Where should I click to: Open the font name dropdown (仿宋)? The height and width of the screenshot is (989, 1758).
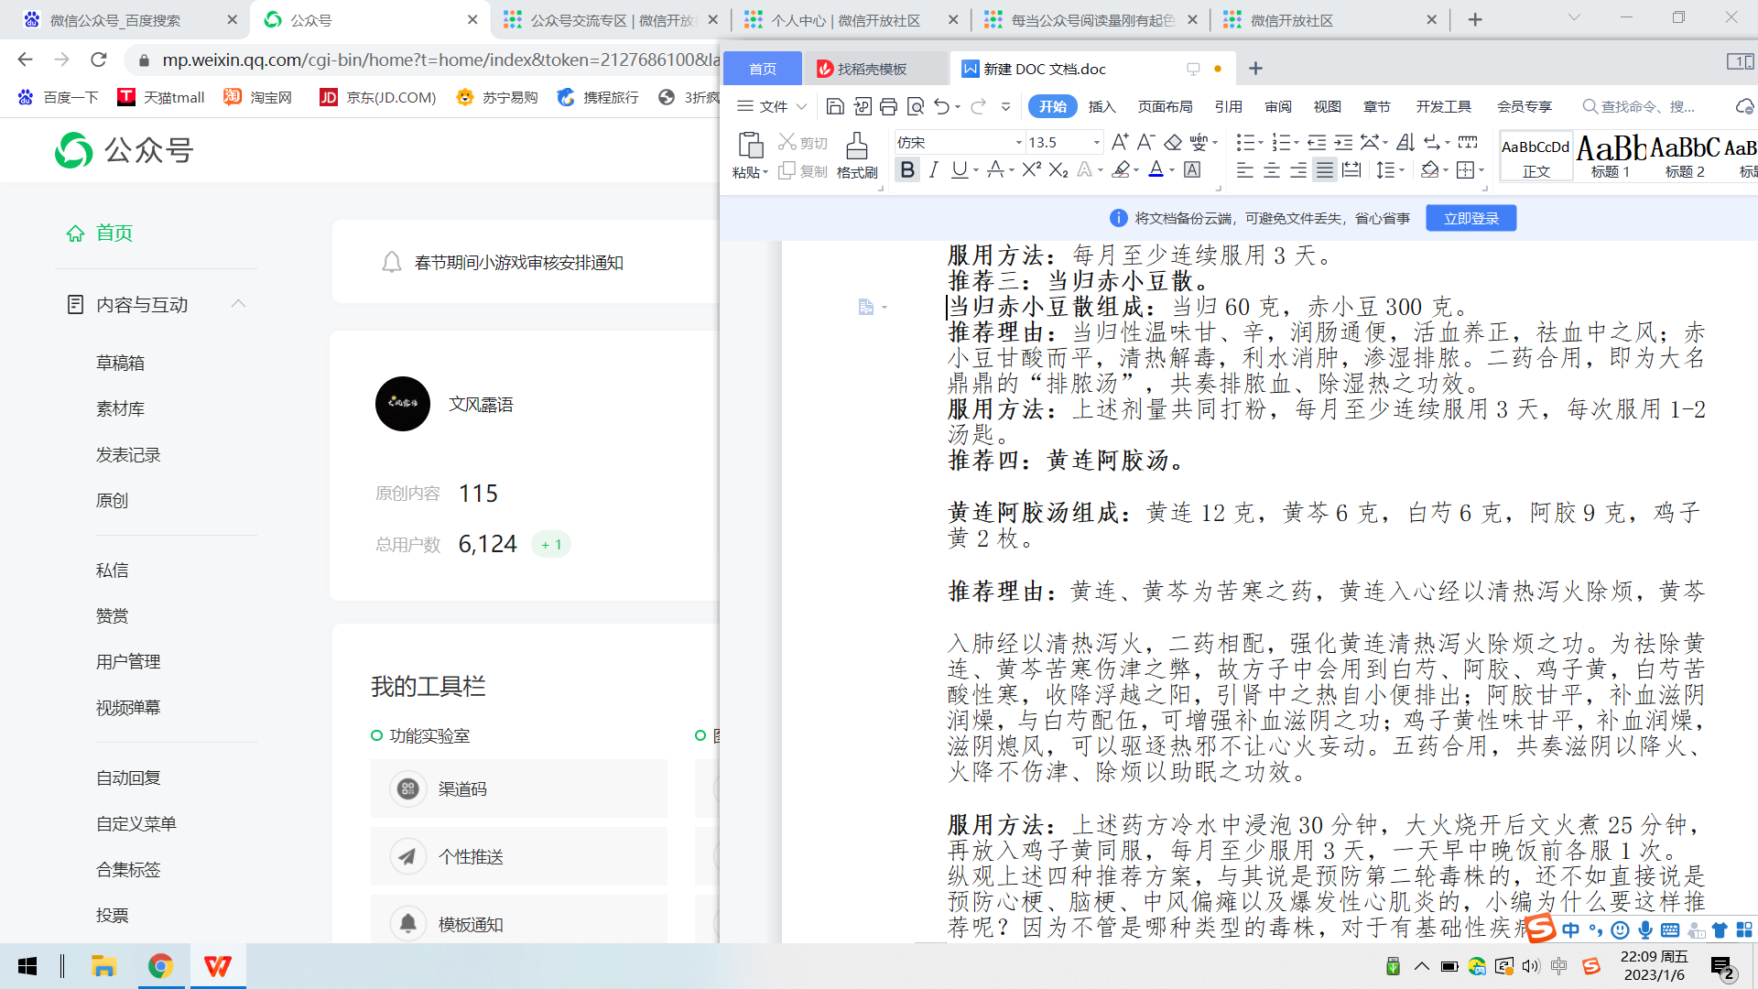click(1018, 143)
